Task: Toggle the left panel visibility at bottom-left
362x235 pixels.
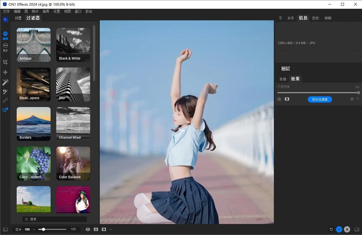Action: pyautogui.click(x=5, y=229)
